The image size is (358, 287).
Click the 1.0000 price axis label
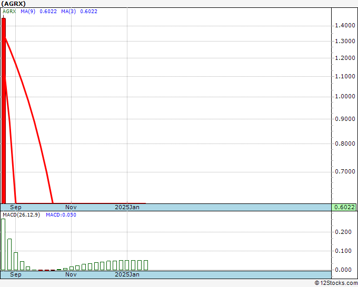[x=345, y=96]
